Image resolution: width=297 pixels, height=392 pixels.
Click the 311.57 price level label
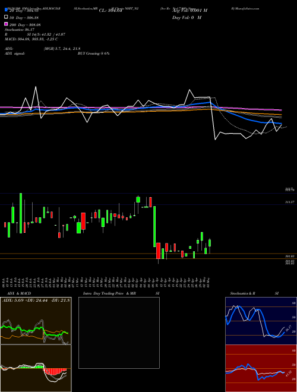pos(290,202)
